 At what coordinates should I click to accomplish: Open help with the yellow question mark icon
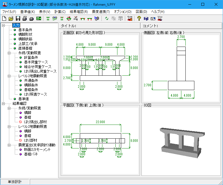pyautogui.click(x=139, y=19)
